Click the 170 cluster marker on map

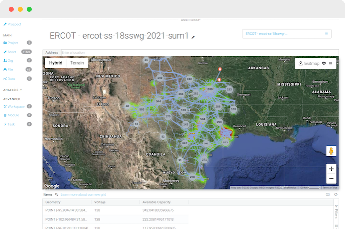coord(168,116)
